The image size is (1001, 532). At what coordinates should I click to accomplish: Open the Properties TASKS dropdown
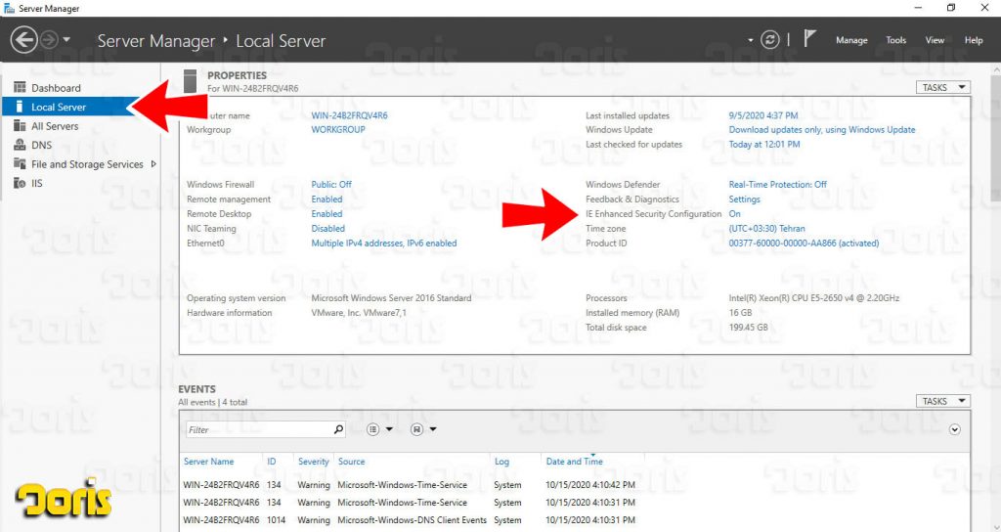pos(943,87)
